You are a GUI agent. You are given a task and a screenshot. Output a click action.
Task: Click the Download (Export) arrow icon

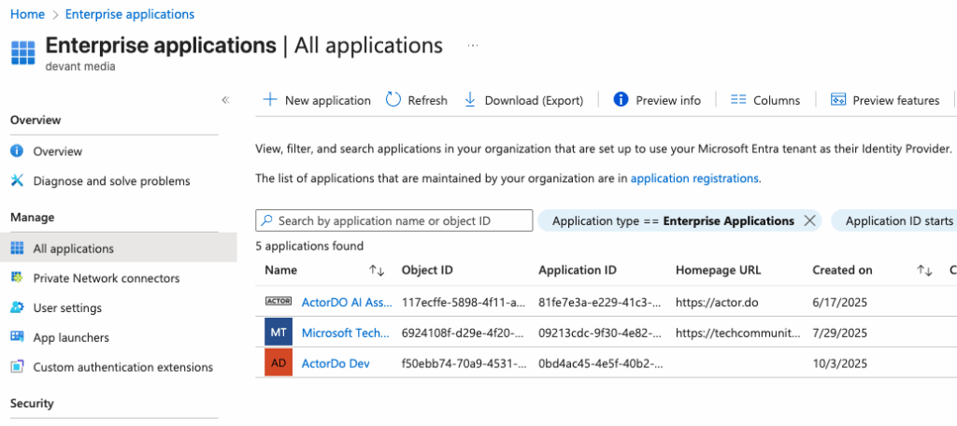pyautogui.click(x=470, y=100)
